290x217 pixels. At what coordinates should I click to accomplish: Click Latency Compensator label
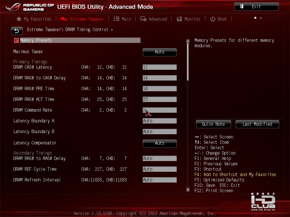point(35,143)
